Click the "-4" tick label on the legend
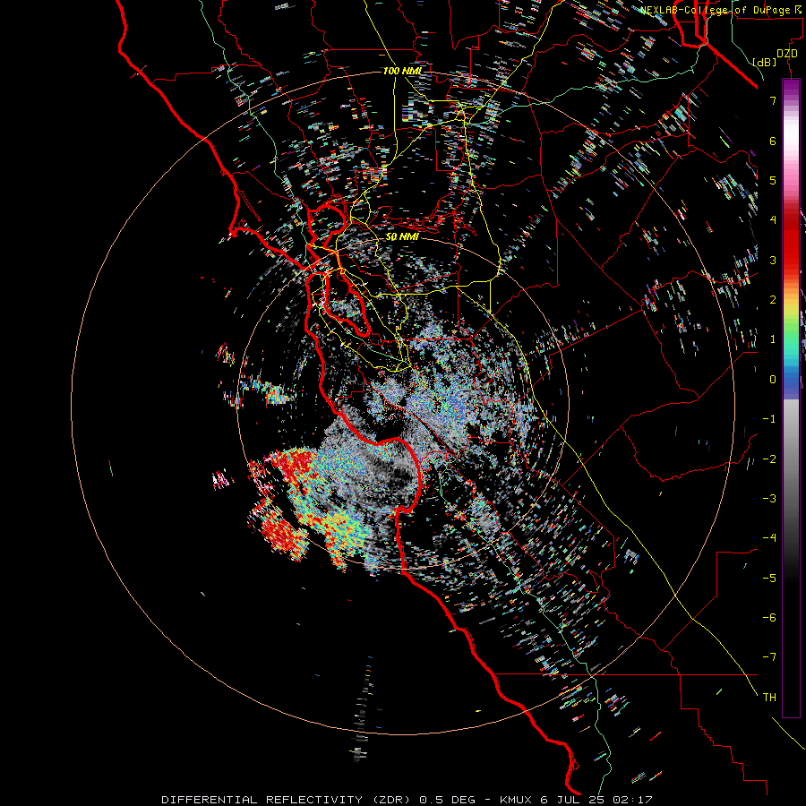 point(769,538)
